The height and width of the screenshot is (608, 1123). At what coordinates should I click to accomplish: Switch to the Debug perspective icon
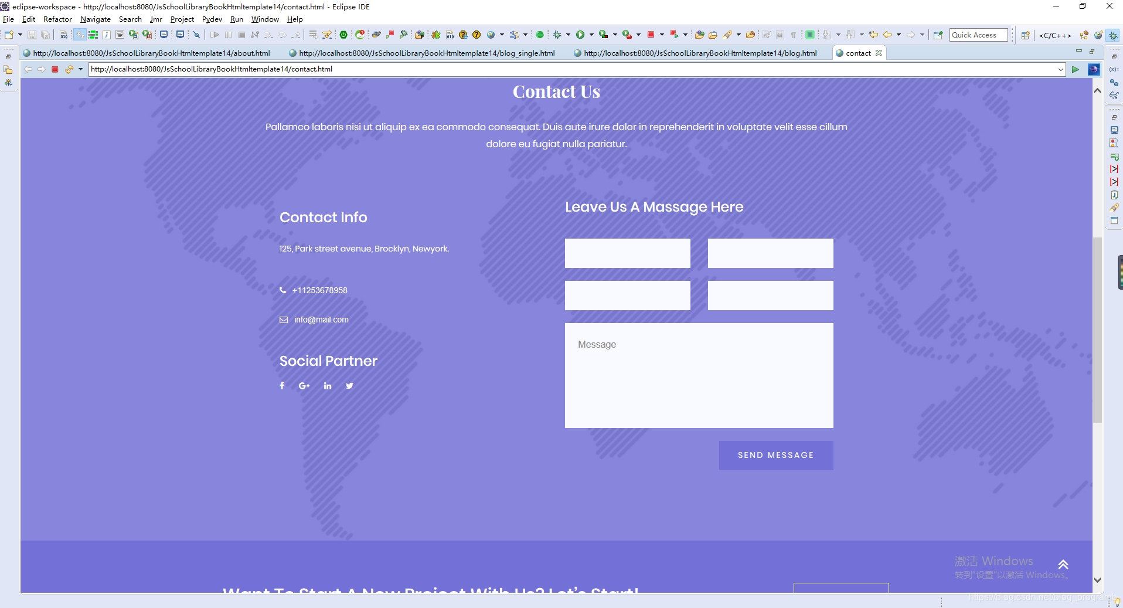1113,35
